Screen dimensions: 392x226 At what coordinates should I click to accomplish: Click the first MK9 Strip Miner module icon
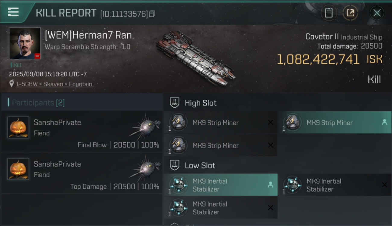(178, 122)
